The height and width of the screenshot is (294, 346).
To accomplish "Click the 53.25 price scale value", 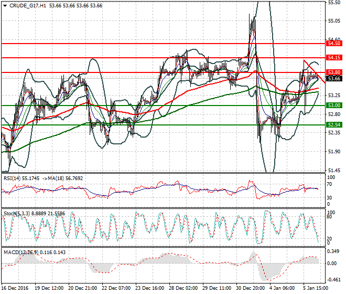I will coord(334,96).
